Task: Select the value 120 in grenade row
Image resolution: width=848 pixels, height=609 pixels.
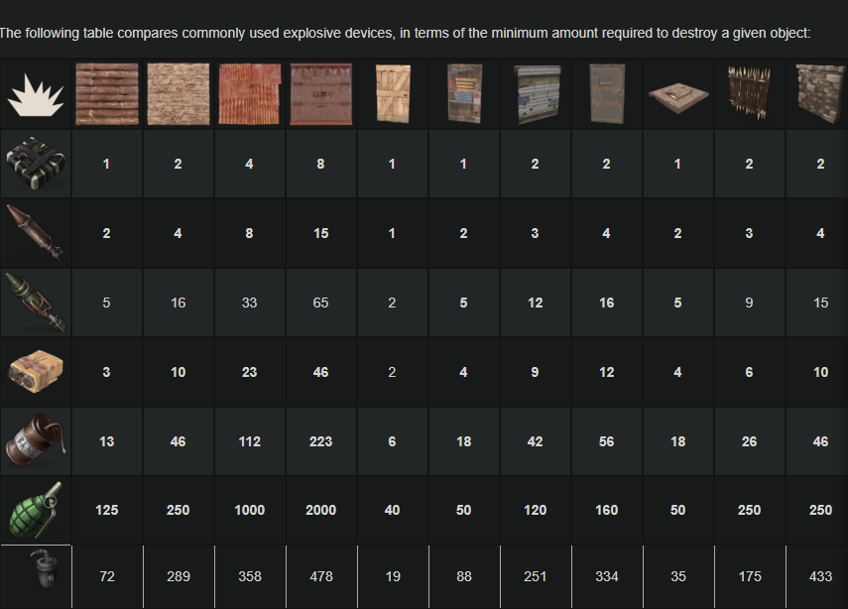Action: coord(535,510)
